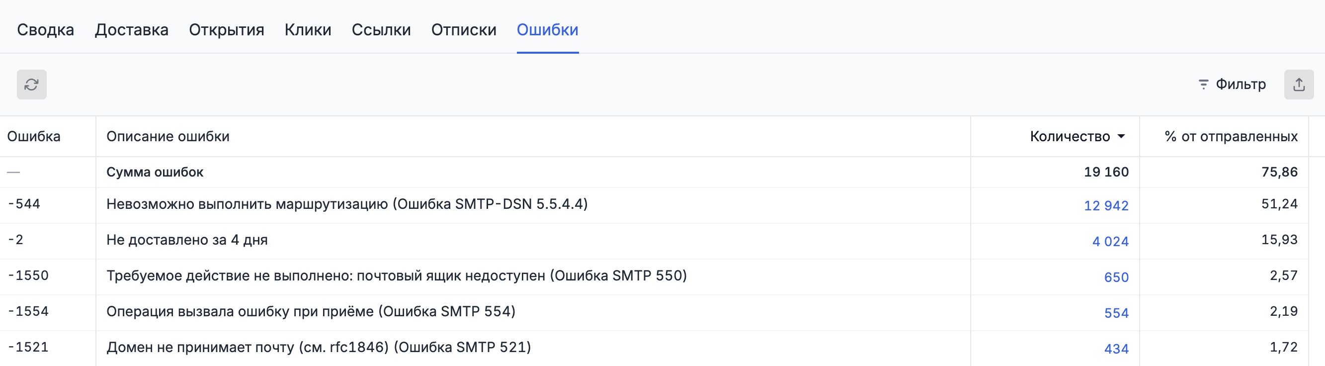This screenshot has width=1325, height=366.
Task: Open the 650 error count link
Action: [1116, 277]
